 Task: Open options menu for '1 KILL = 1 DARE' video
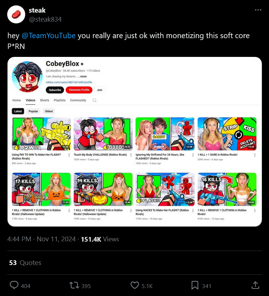click(x=255, y=155)
